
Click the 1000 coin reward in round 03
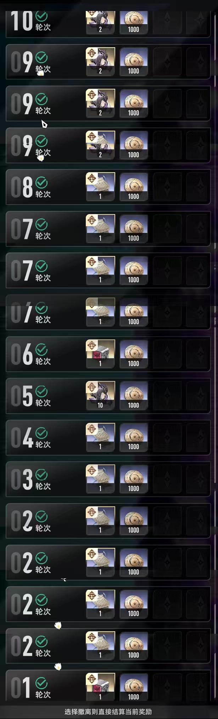[134, 479]
